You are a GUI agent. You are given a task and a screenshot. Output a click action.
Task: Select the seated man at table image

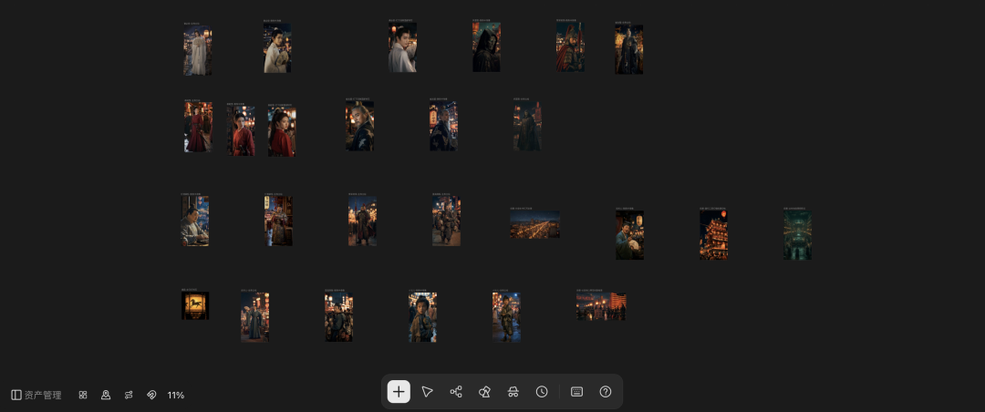pos(195,221)
